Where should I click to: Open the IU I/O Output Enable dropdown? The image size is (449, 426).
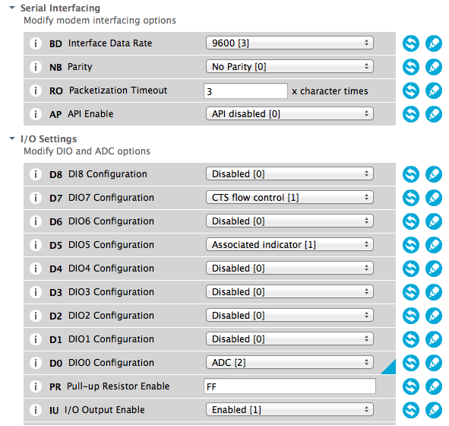click(289, 410)
